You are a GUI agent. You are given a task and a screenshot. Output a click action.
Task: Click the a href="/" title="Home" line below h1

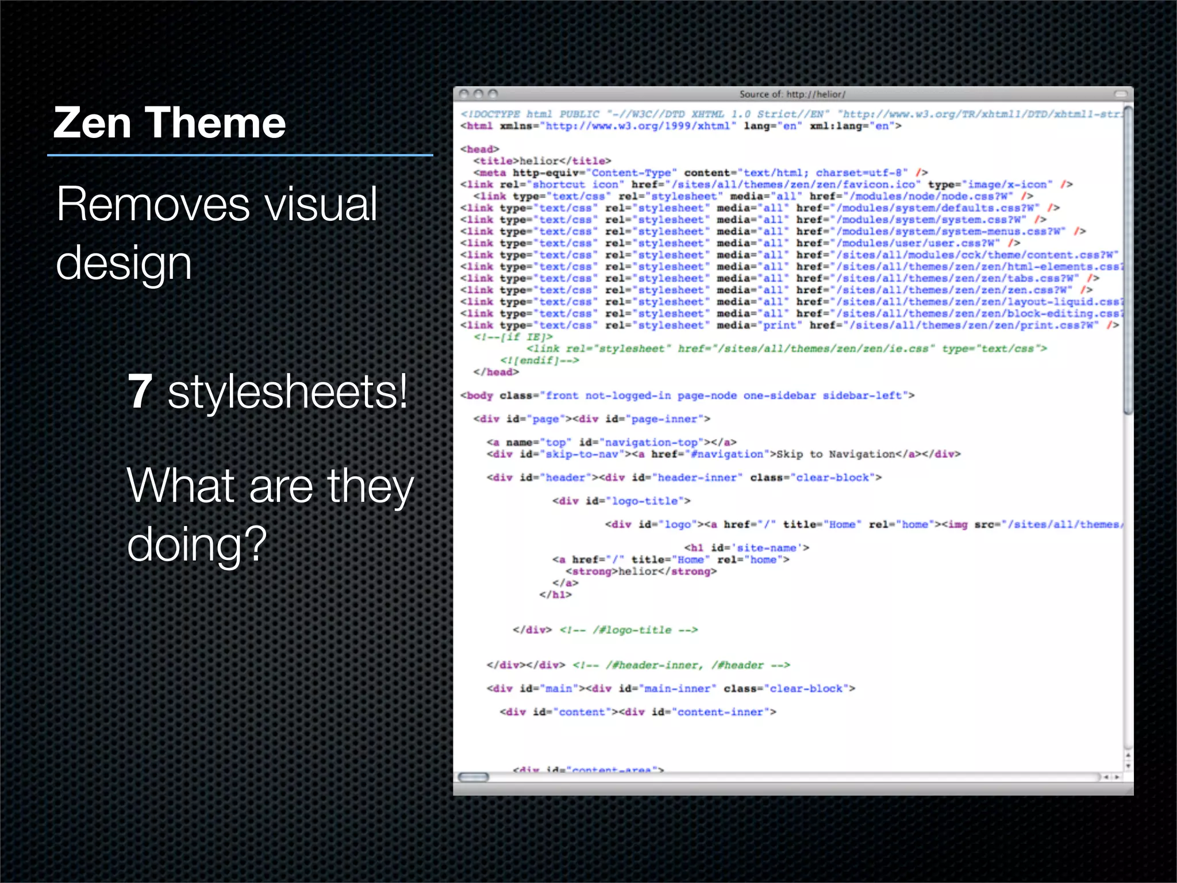(671, 559)
